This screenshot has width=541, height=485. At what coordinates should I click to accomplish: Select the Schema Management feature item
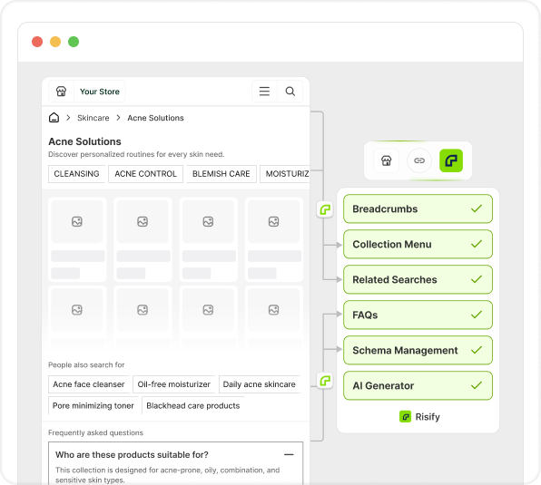coord(418,350)
